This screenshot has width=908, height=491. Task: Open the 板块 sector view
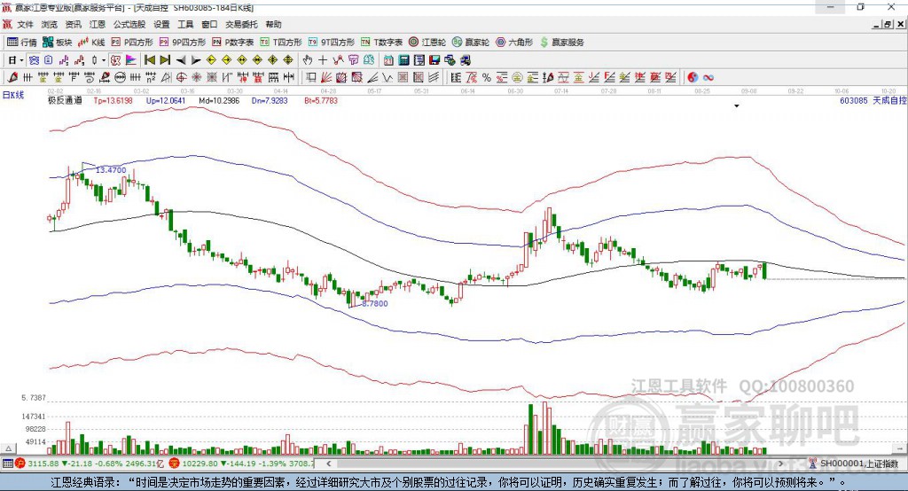coord(57,43)
